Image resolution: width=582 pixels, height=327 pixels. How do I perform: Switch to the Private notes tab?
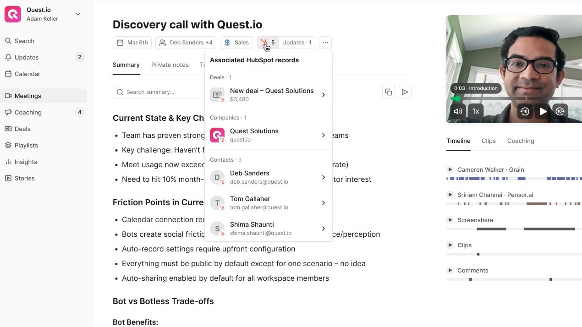(170, 65)
